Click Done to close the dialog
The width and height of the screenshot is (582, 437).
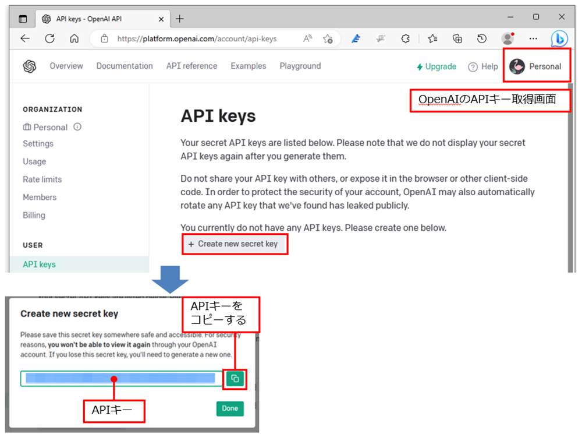[x=230, y=408]
